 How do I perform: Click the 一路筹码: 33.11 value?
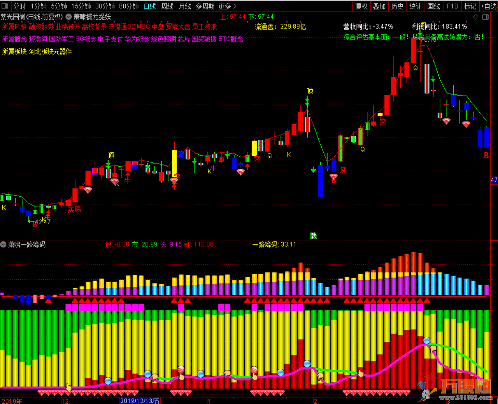274,244
